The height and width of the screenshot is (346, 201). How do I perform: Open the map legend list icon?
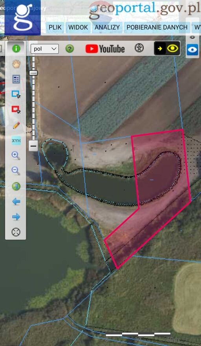click(16, 79)
